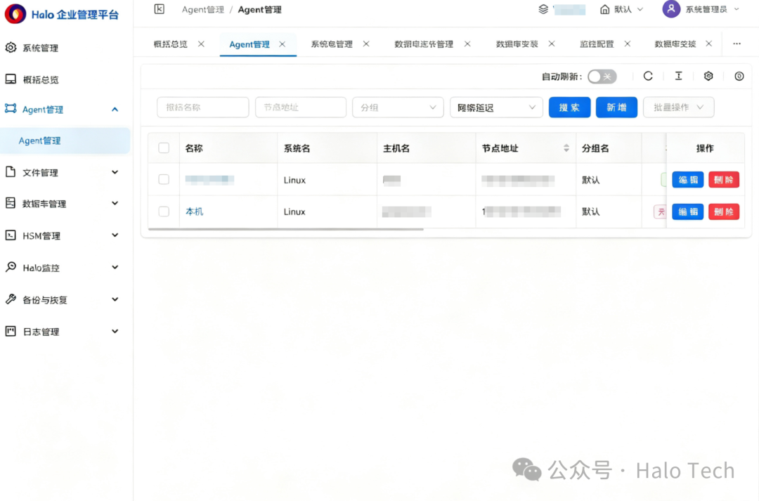The image size is (759, 501).
Task: Click the 概括总览 monitor icon
Action: click(x=11, y=79)
